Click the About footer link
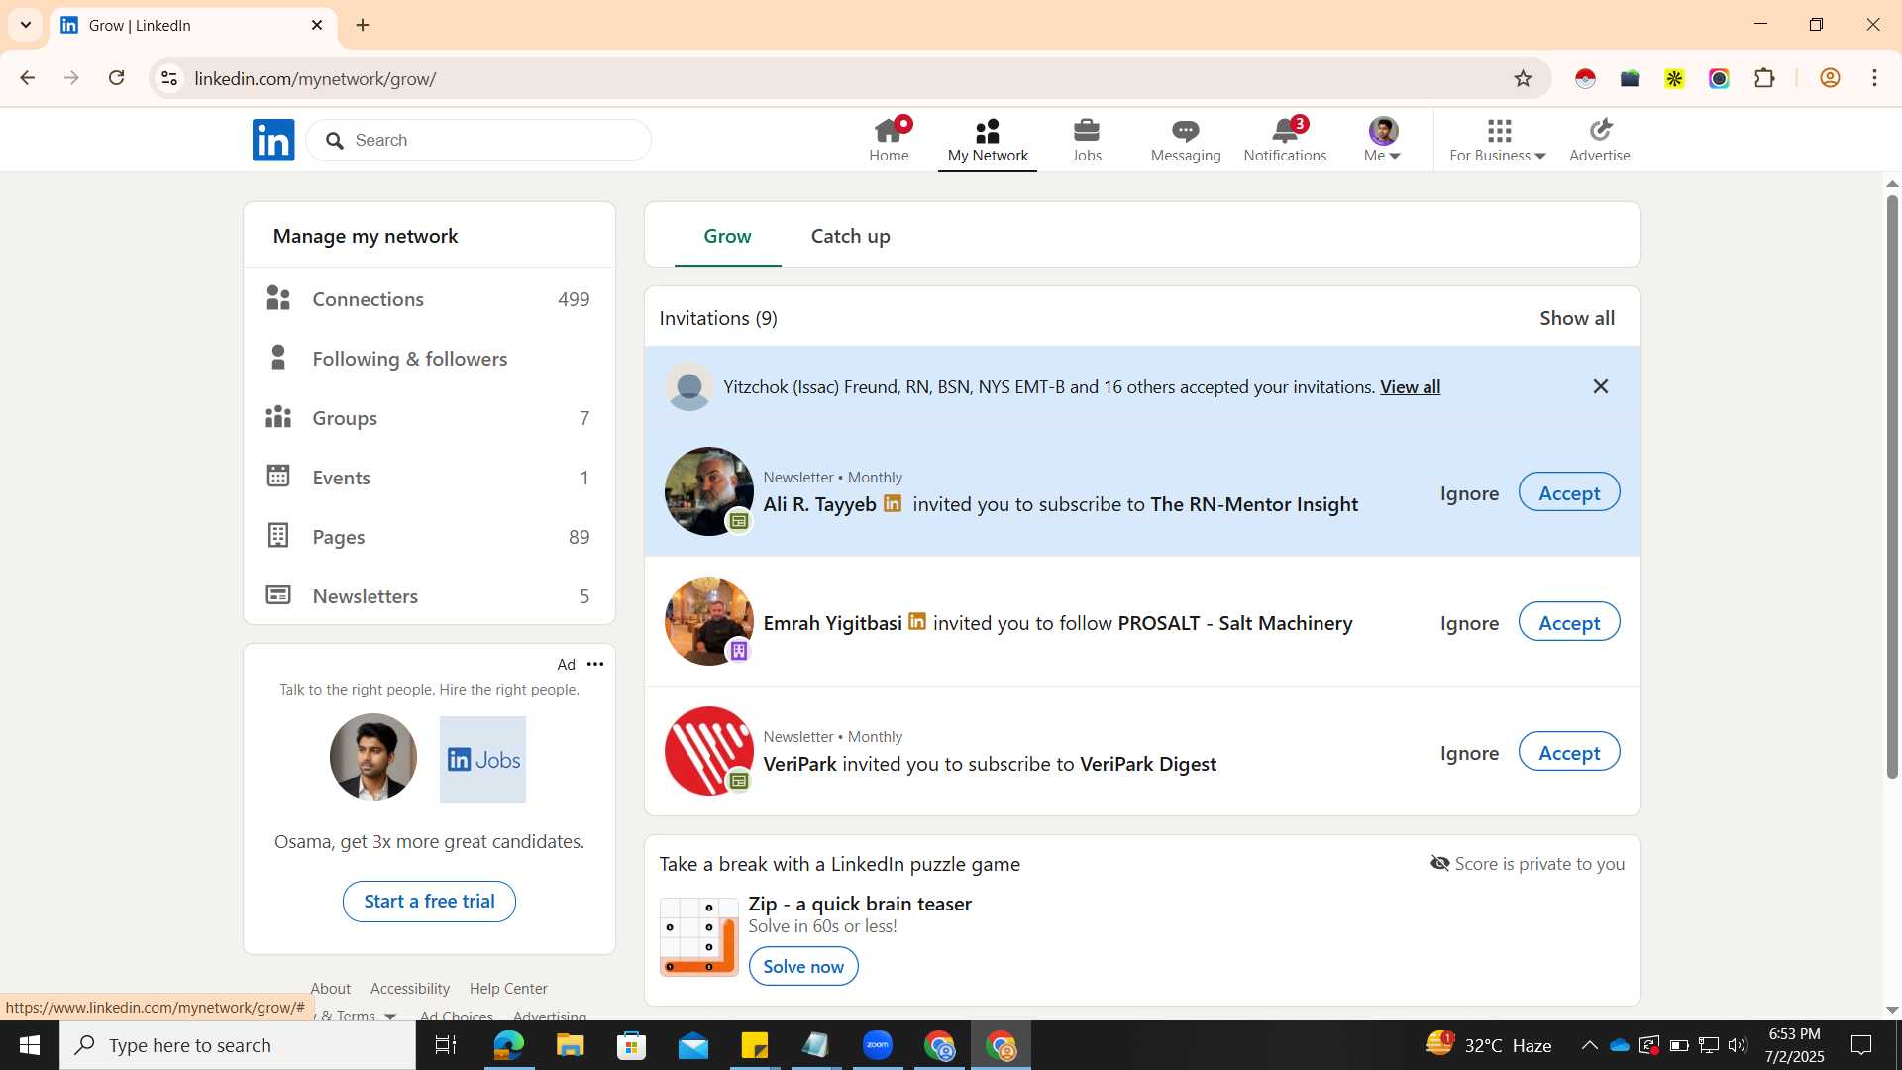Screen dimensions: 1902x1070 (x=331, y=989)
